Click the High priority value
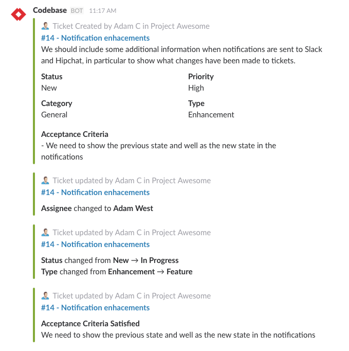 [x=196, y=88]
